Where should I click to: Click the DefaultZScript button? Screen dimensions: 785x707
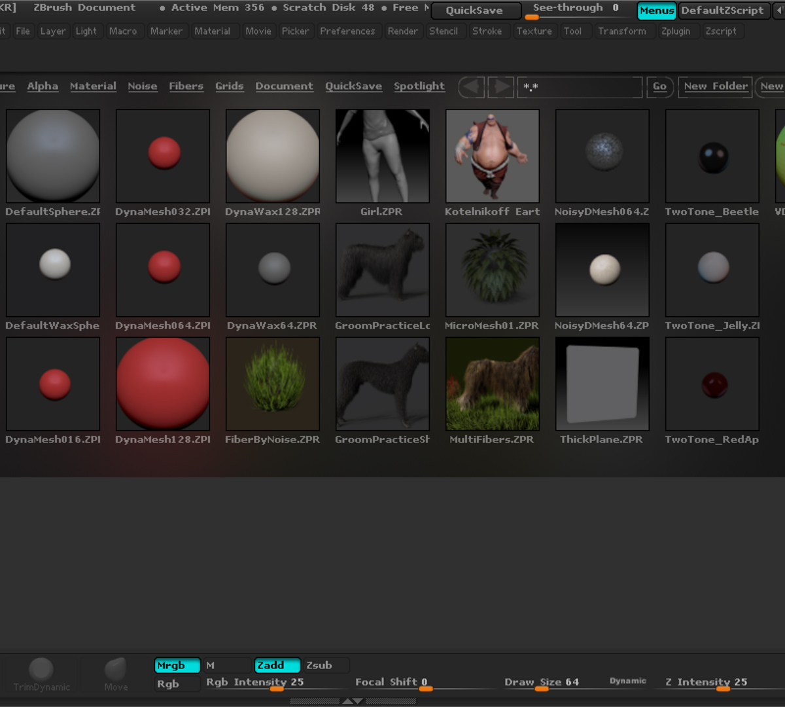[x=724, y=10]
